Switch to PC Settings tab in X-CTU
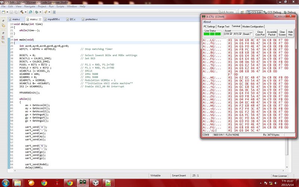Image resolution: width=299 pixels, height=187 pixels. click(209, 27)
